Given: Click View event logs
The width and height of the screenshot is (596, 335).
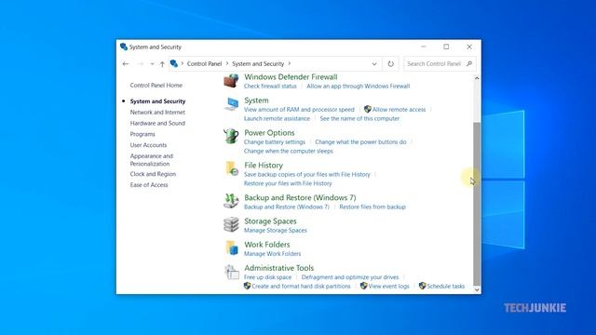Looking at the screenshot, I should pyautogui.click(x=389, y=287).
